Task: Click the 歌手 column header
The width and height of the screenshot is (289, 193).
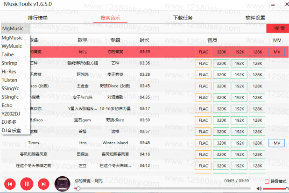Action: [82, 40]
